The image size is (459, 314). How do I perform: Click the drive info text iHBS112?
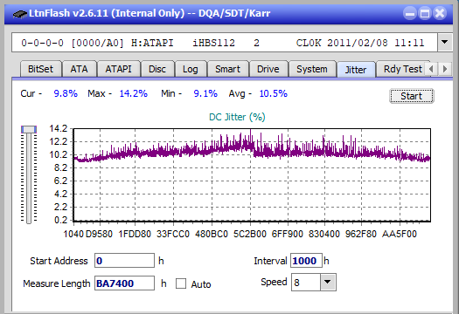click(213, 44)
